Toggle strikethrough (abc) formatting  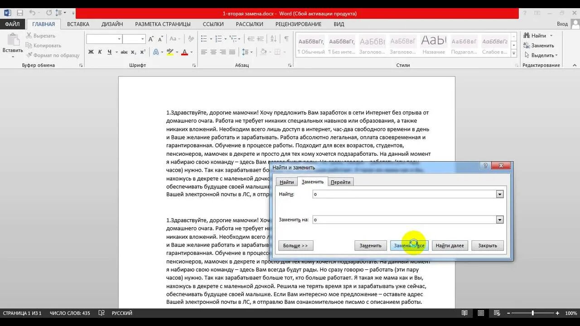click(124, 52)
